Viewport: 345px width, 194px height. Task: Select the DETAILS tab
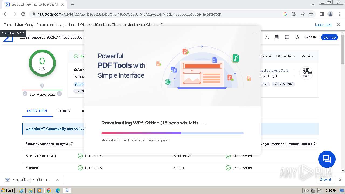(64, 111)
